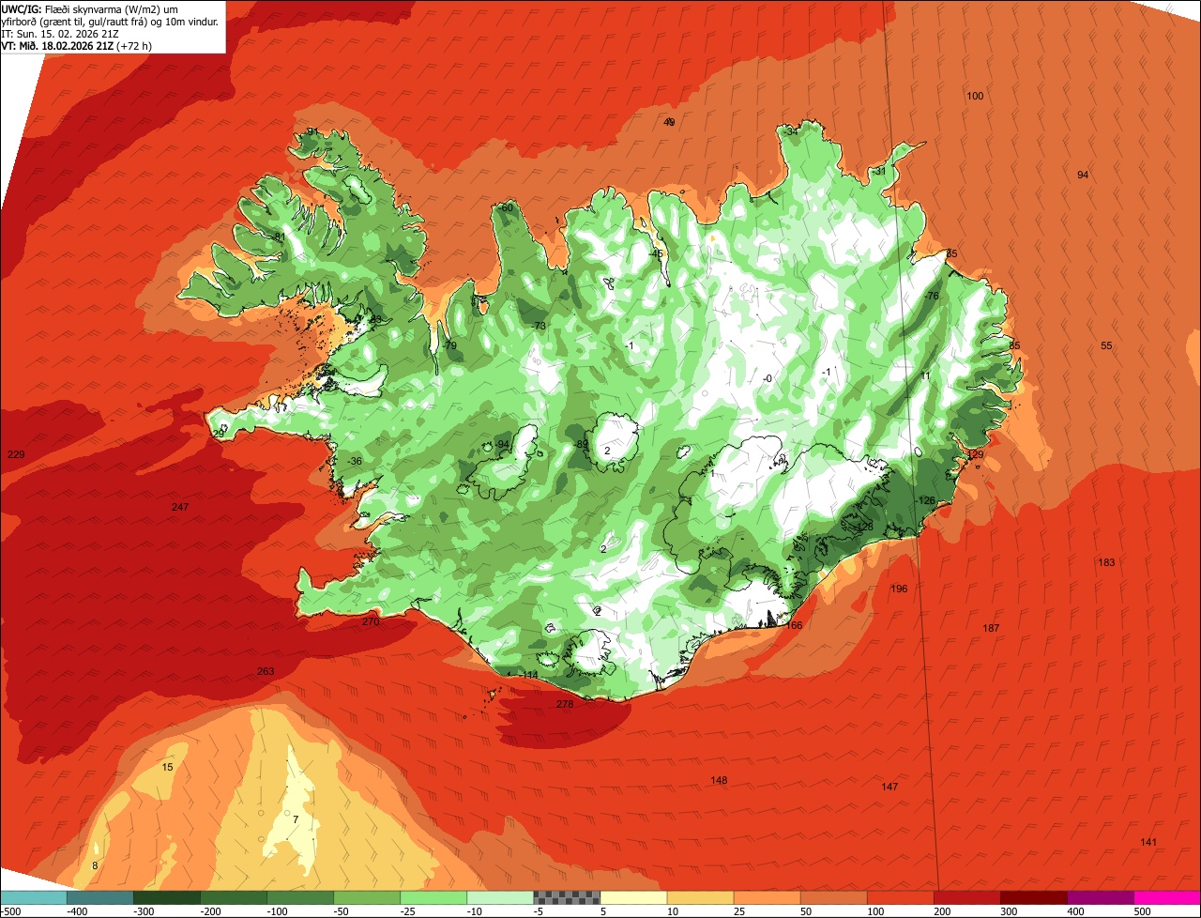Click the map value 129 on the east coast
This screenshot has width=1201, height=918.
(x=976, y=454)
